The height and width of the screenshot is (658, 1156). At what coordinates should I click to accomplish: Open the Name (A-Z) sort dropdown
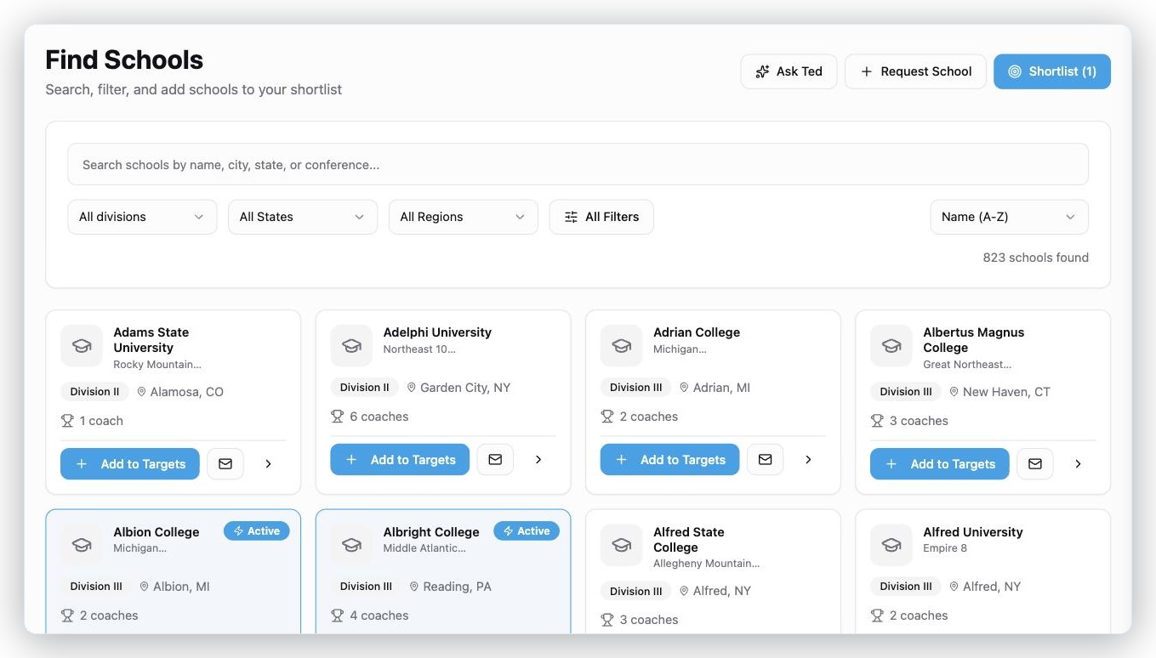(1009, 217)
